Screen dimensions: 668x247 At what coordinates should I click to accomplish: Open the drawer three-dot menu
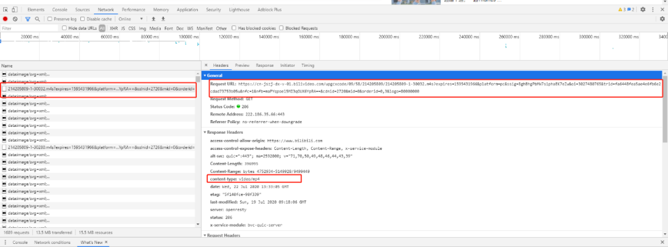point(5,242)
